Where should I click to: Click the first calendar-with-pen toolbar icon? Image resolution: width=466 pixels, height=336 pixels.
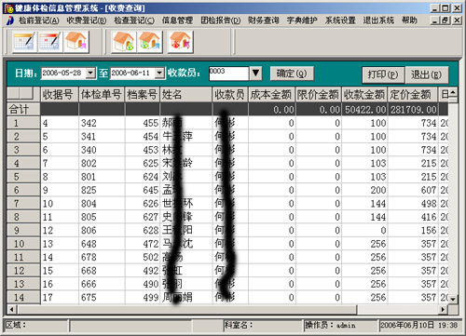[24, 42]
